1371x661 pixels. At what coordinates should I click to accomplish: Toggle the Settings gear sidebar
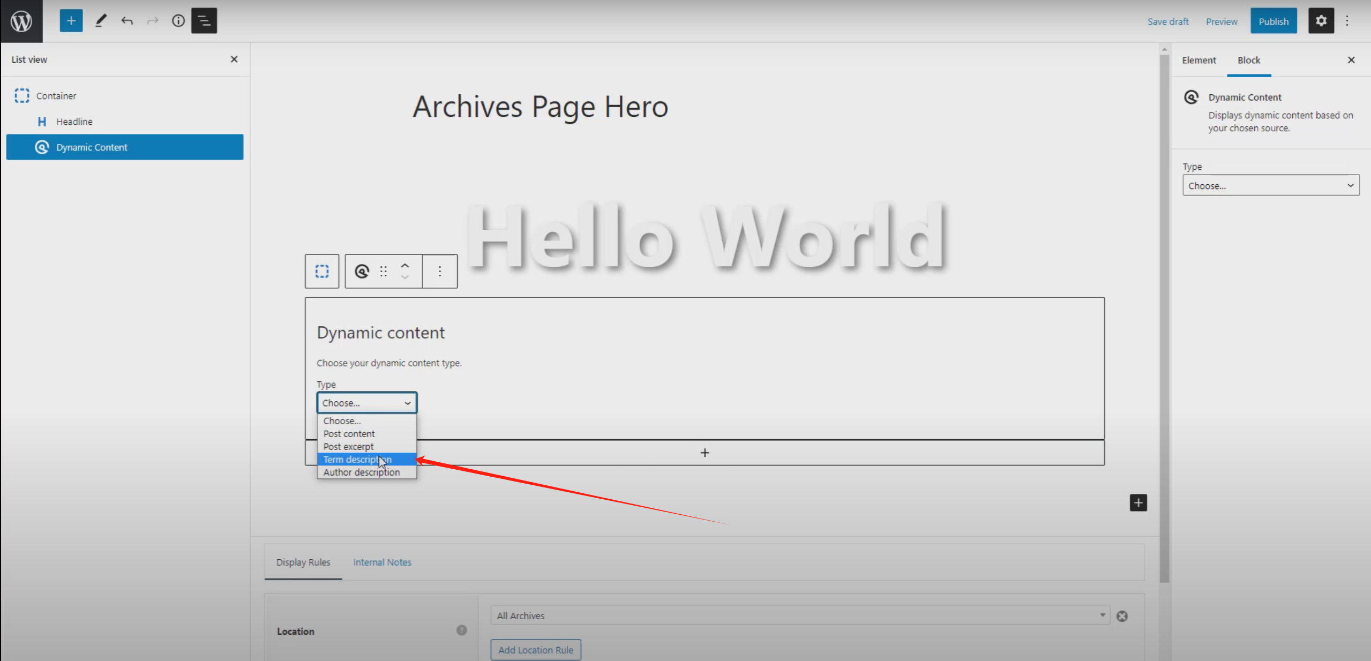pos(1321,21)
